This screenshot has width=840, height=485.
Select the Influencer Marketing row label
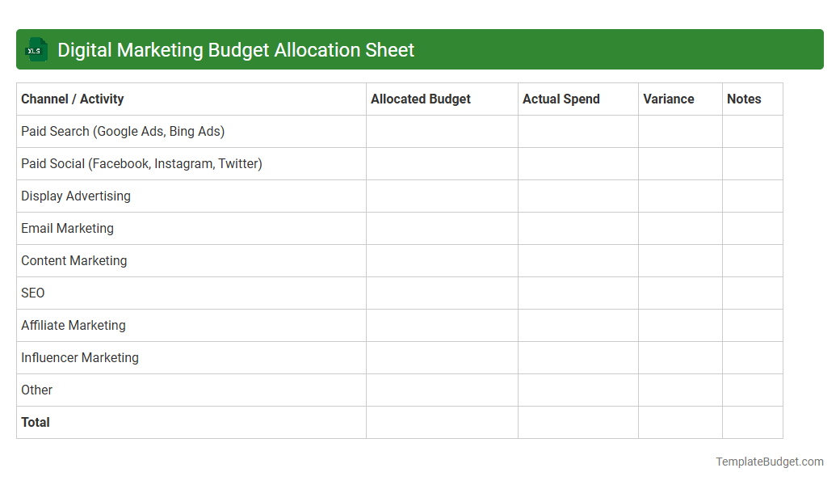click(79, 357)
